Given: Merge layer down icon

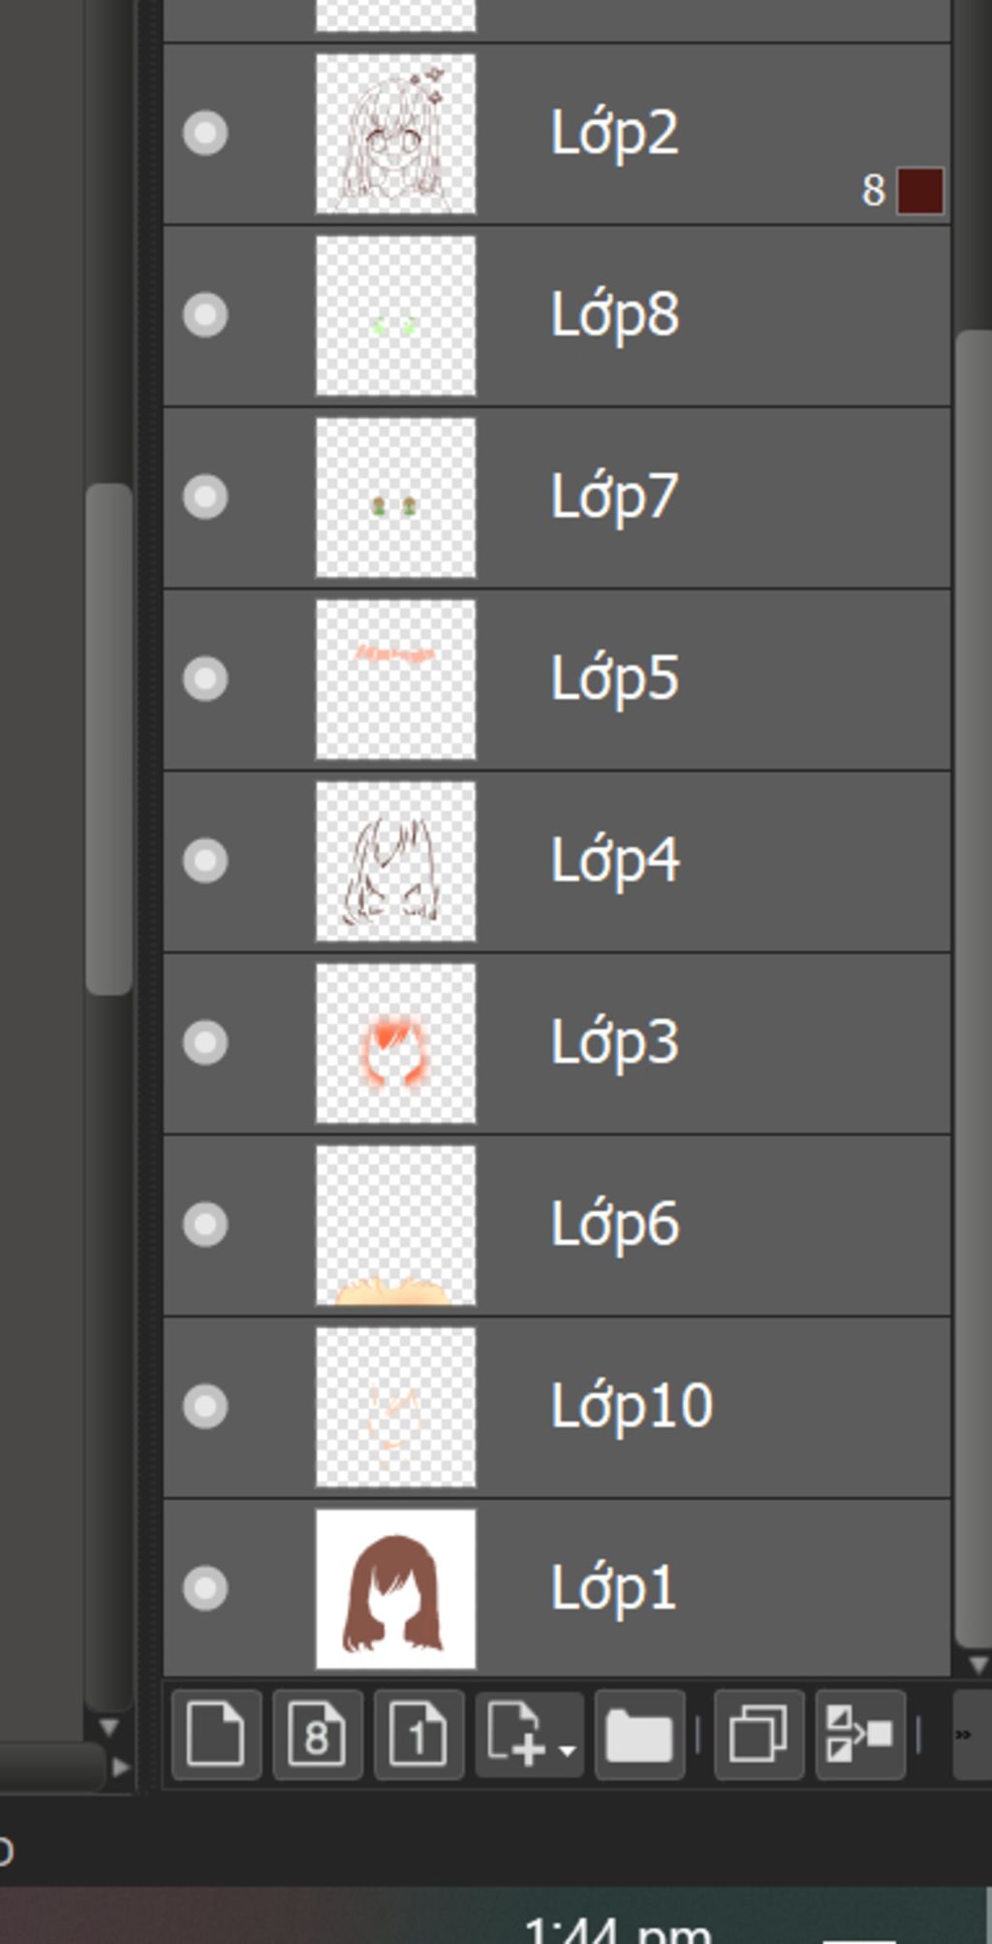Looking at the screenshot, I should point(860,1735).
